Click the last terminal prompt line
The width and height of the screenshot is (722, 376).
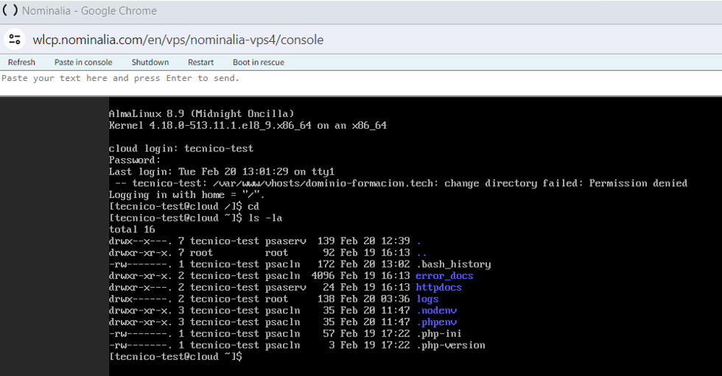pos(175,357)
